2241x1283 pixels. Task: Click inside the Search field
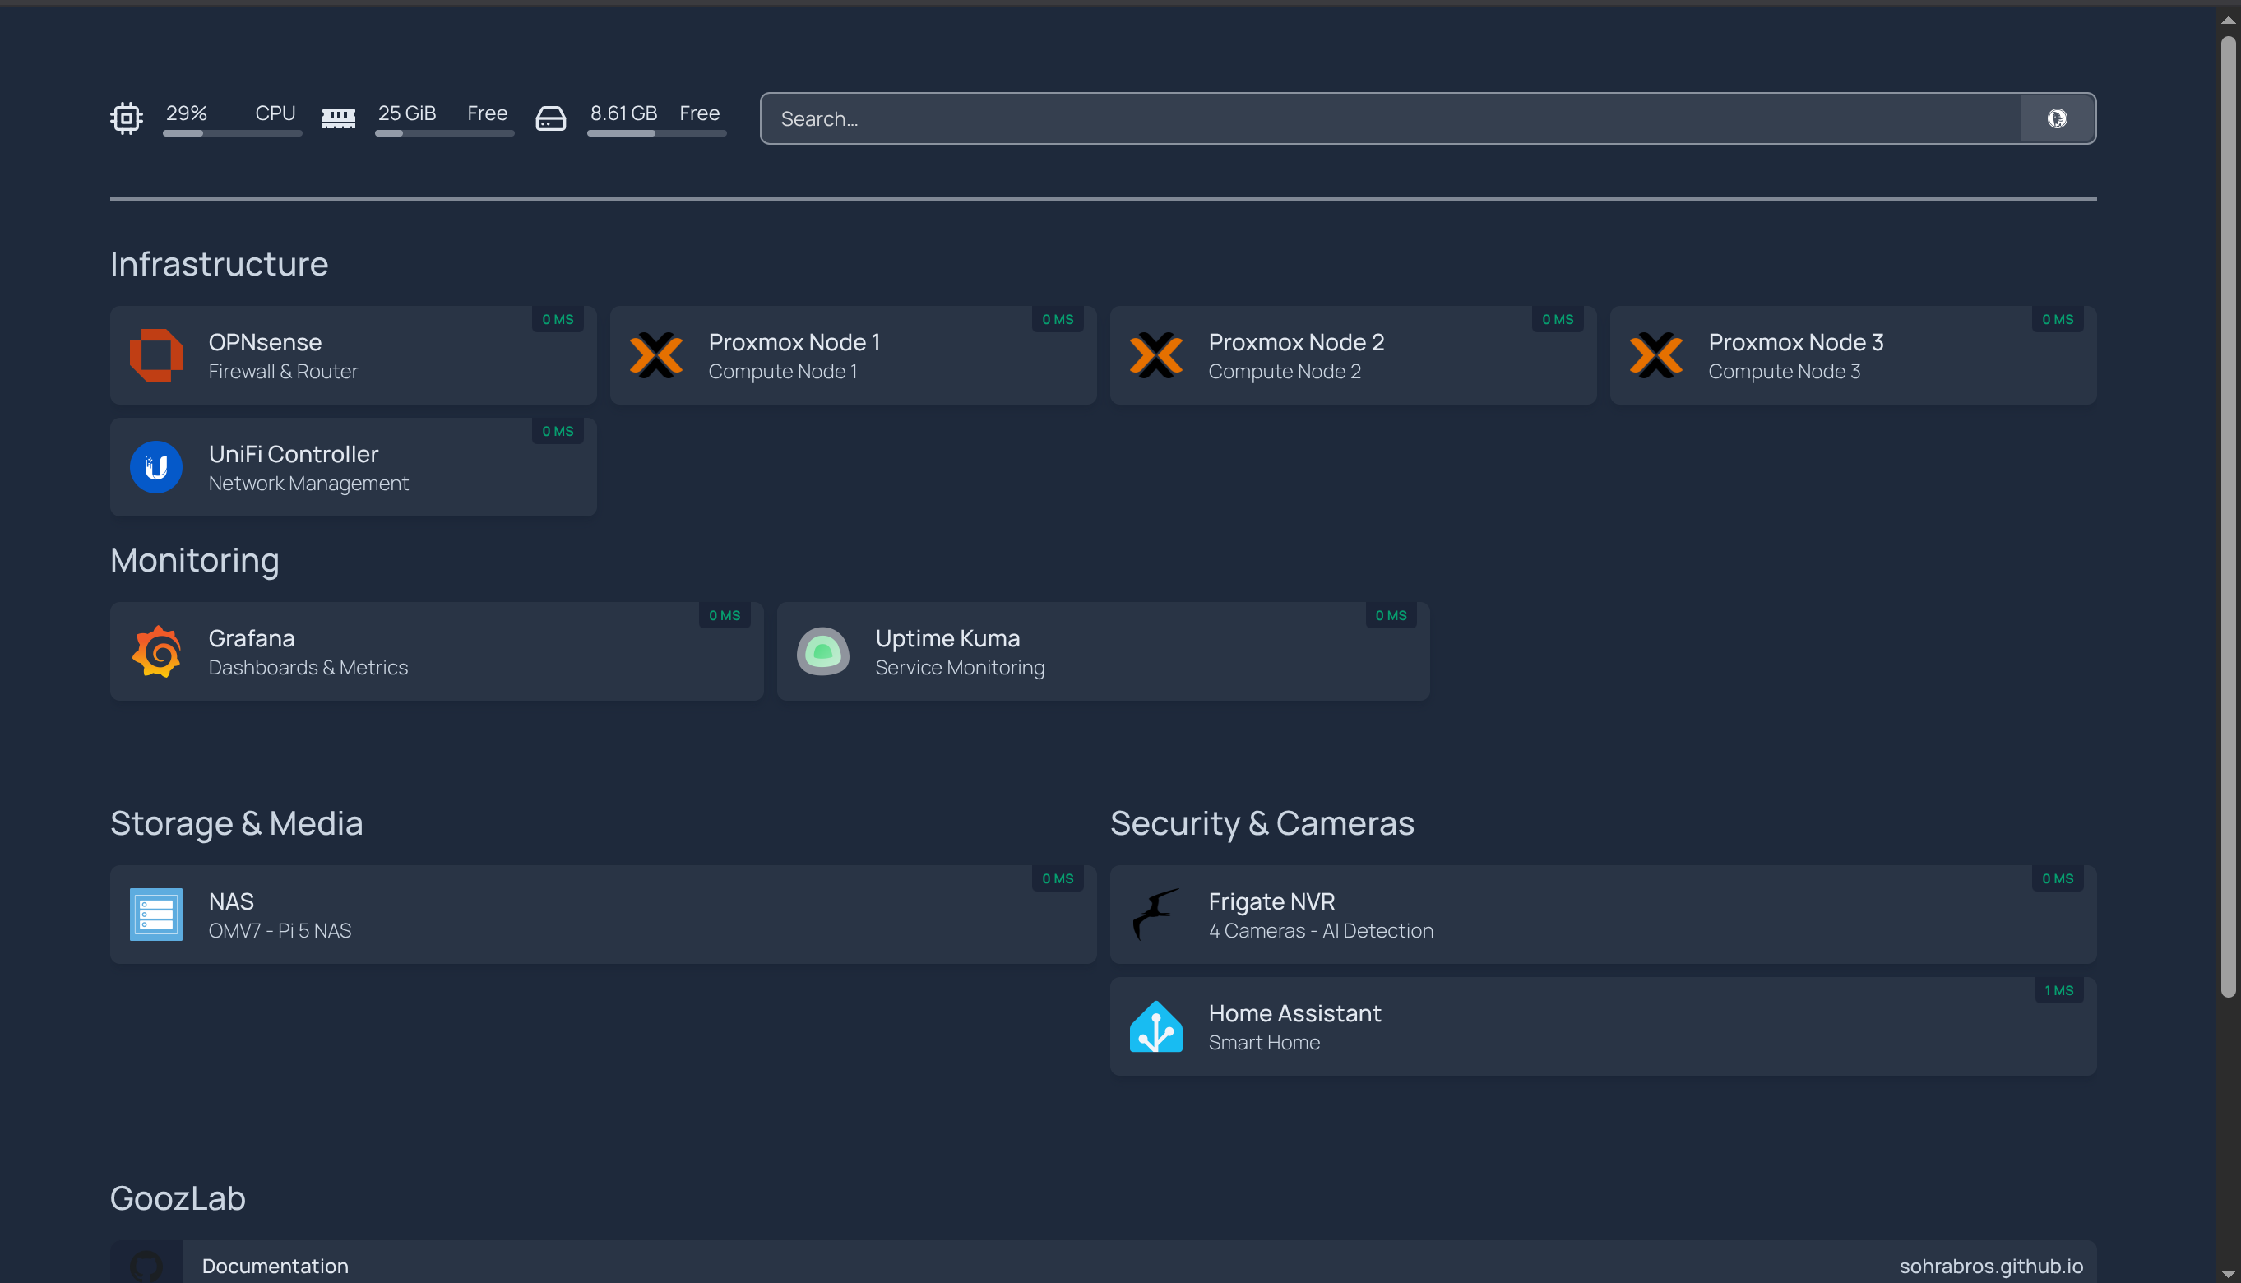pos(1234,118)
